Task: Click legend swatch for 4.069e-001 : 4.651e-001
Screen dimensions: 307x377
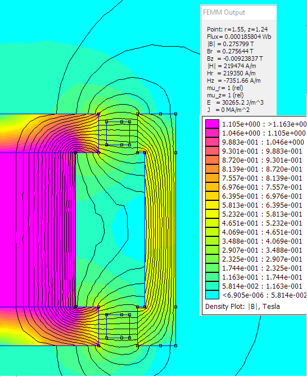Action: (212, 232)
